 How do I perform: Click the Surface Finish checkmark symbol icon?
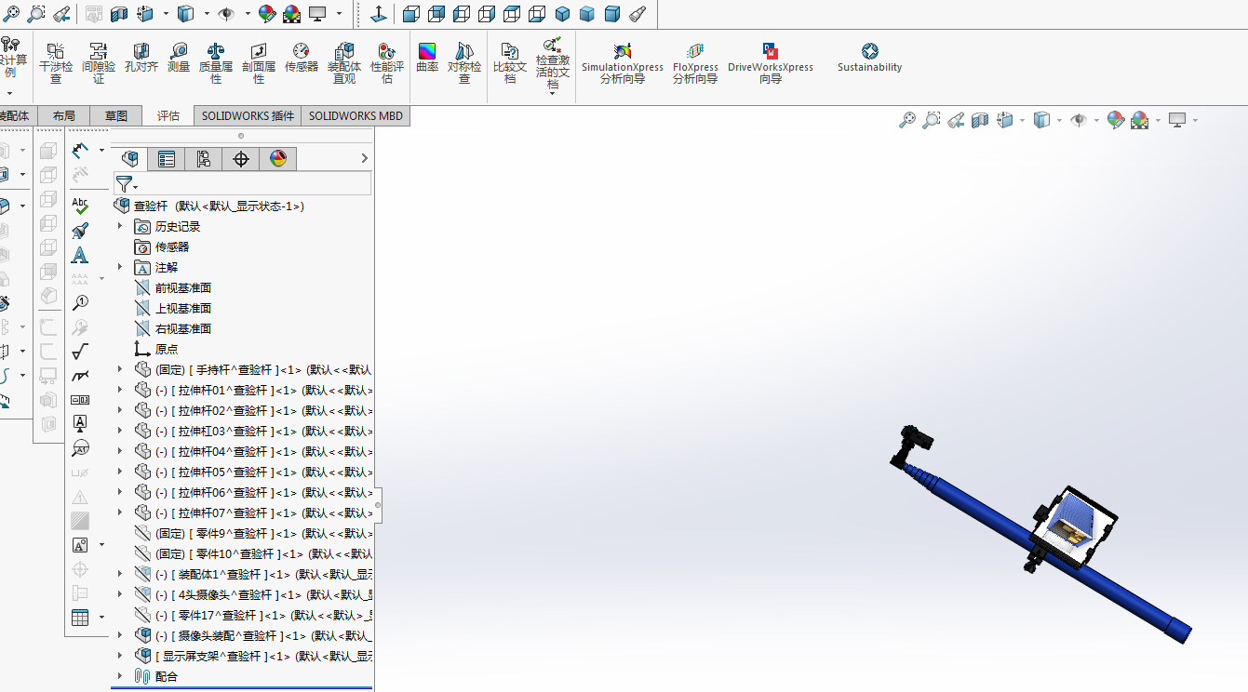click(x=80, y=351)
